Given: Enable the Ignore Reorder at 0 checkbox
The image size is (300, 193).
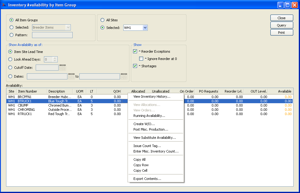Looking at the screenshot, I should click(x=141, y=59).
